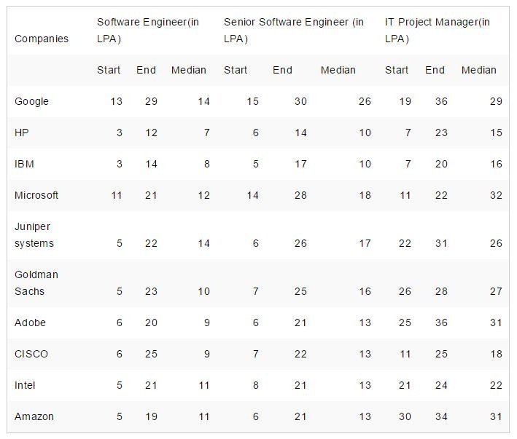Click Start subheader under Software Engineer
The height and width of the screenshot is (439, 517).
(109, 70)
